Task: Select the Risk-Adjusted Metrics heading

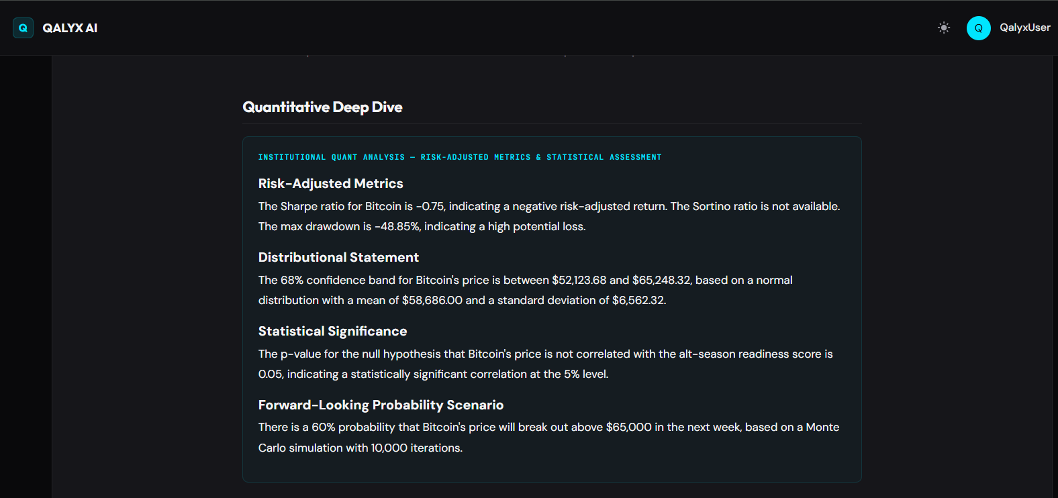Action: 331,183
